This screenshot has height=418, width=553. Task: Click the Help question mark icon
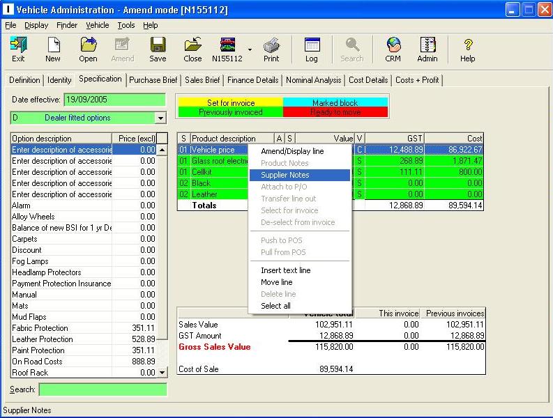point(468,49)
